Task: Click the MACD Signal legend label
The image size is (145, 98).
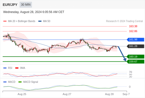Action: [x=30, y=82]
